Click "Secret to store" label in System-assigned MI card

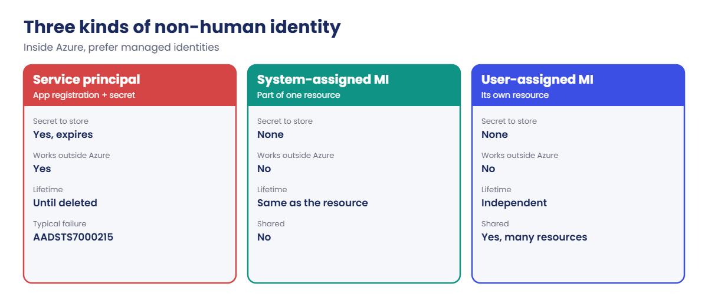tap(285, 121)
